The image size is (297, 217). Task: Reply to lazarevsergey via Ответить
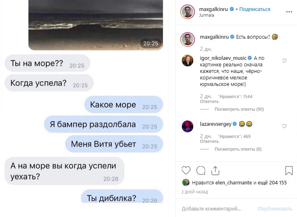(209, 141)
